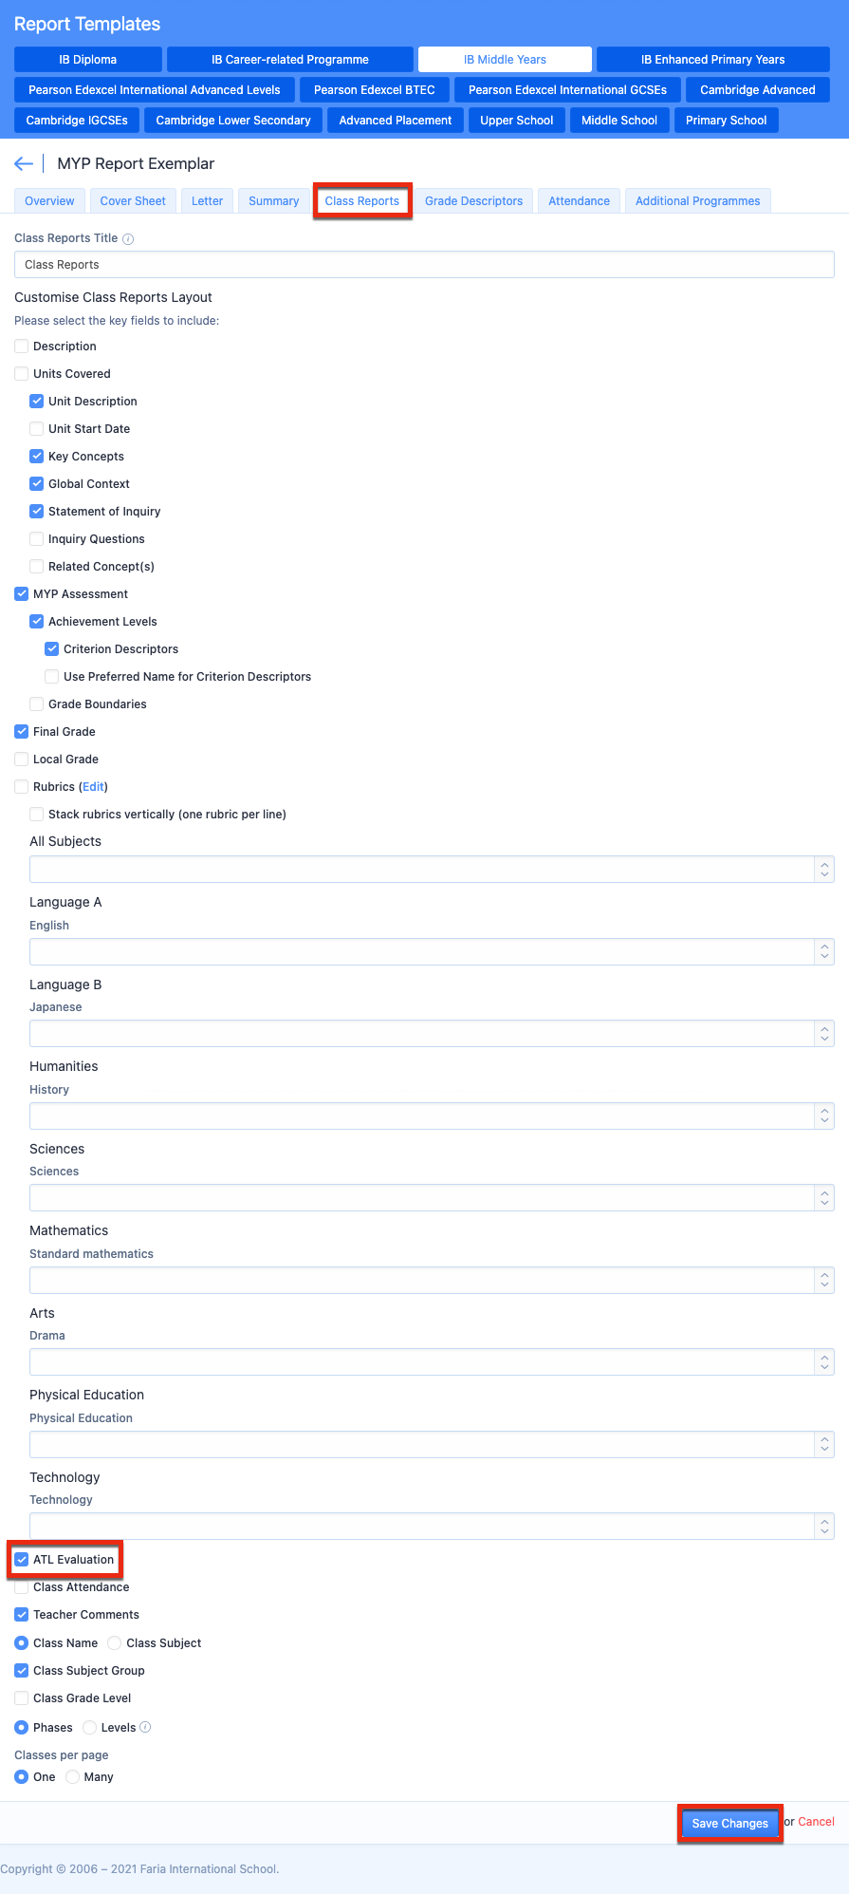Select the Class Subject radio button
849x1894 pixels.
tap(115, 1643)
